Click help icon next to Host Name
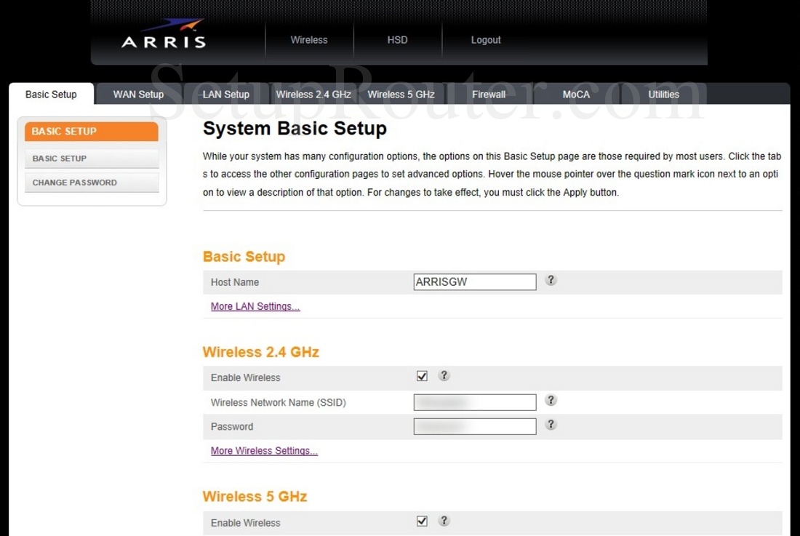 click(551, 280)
